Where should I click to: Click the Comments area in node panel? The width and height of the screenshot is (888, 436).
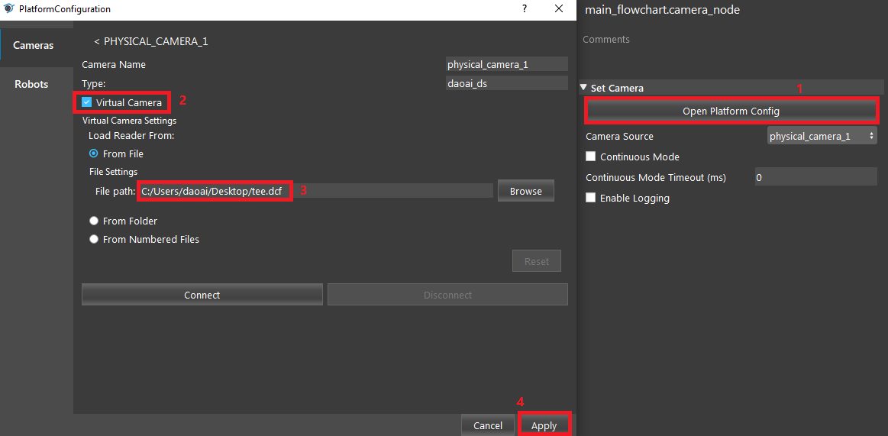606,39
